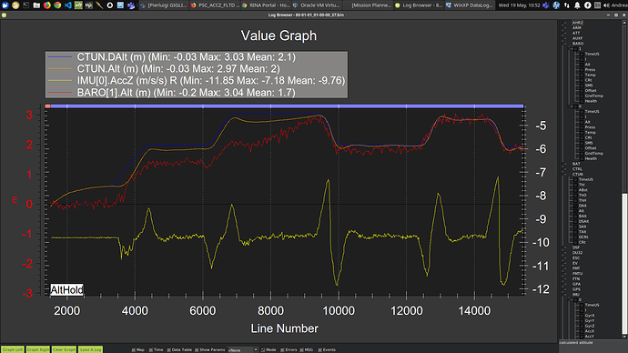Enable the IMU AccX field checkbox
This screenshot has width=628, height=353.
coord(582,331)
